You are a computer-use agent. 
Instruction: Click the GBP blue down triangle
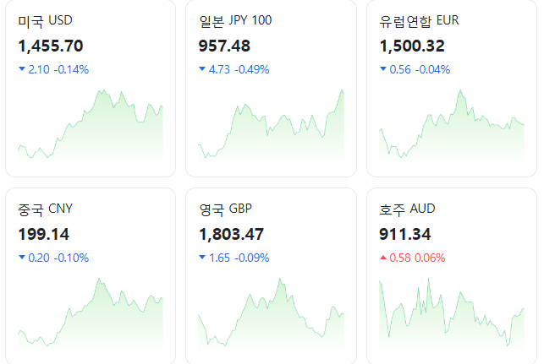tap(202, 258)
